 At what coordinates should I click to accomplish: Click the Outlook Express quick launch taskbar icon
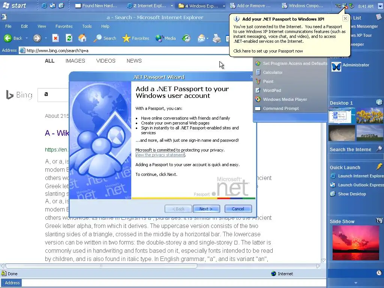52,6
